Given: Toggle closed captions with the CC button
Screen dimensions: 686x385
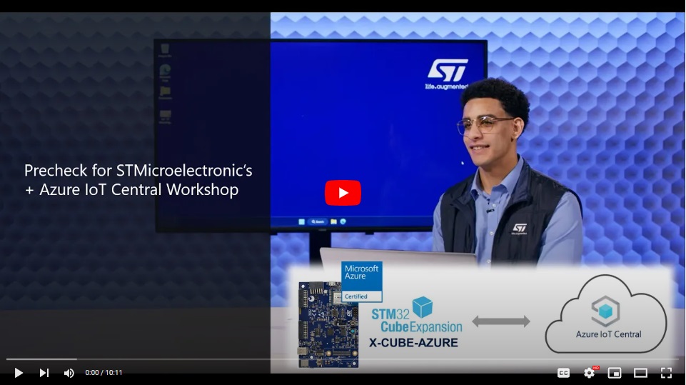Looking at the screenshot, I should click(x=563, y=373).
